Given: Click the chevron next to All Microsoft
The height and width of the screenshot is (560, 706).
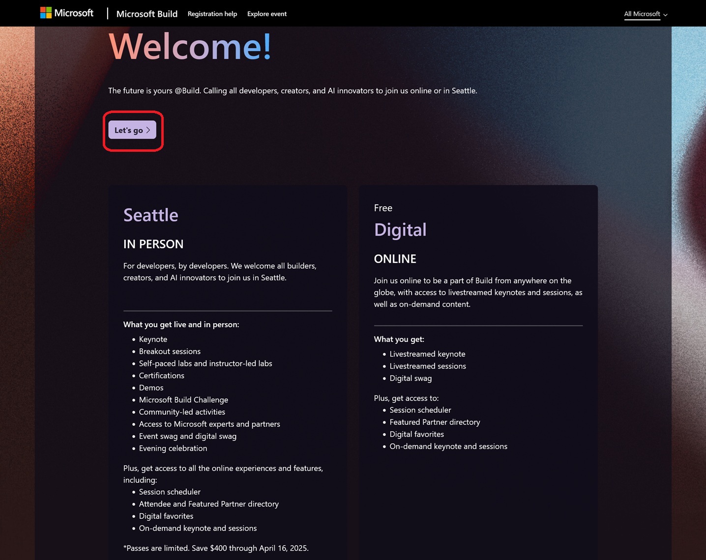Looking at the screenshot, I should [665, 15].
